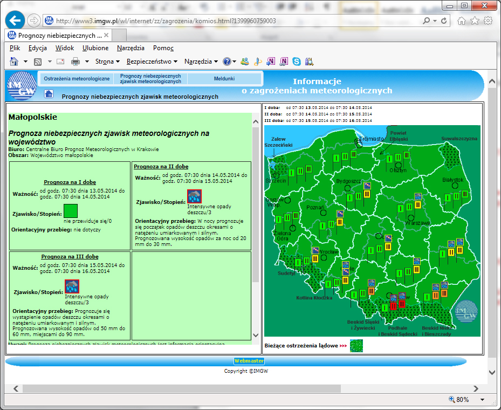Click the OneNote linked notes toolbar icon
501x410 pixels.
[283, 61]
